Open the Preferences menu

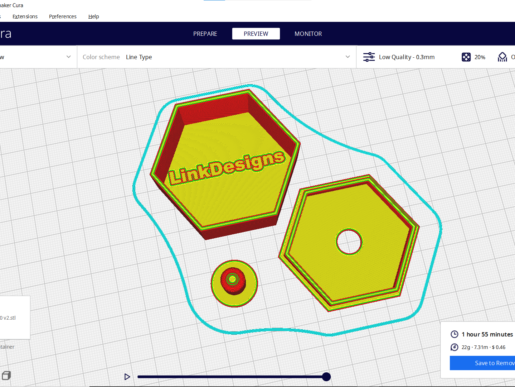[63, 16]
